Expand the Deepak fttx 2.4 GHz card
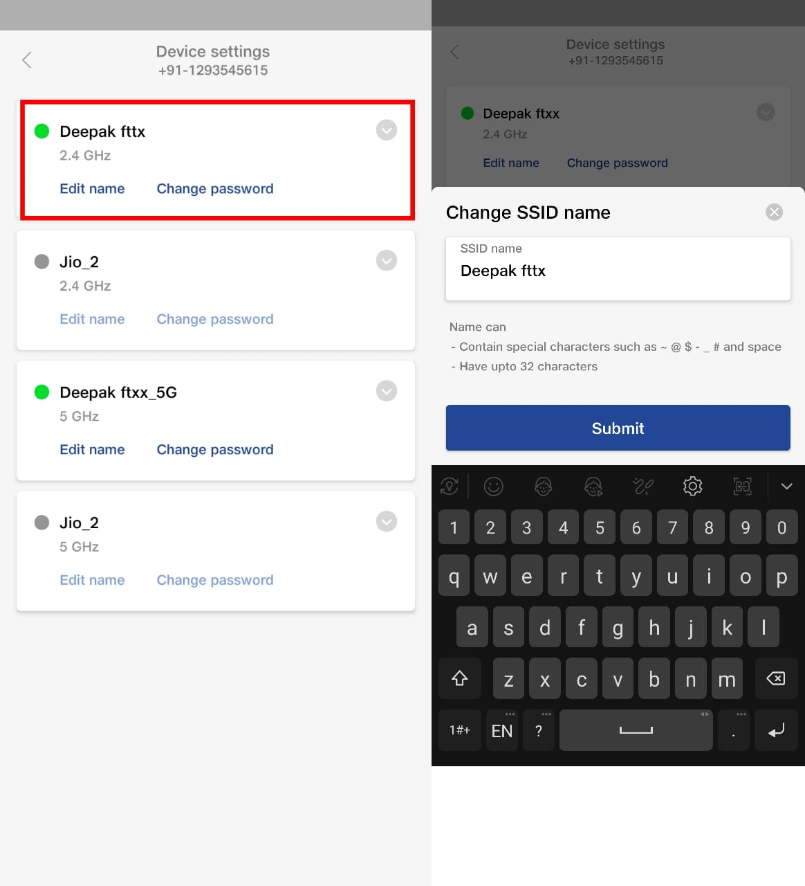The width and height of the screenshot is (805, 886). click(x=387, y=130)
